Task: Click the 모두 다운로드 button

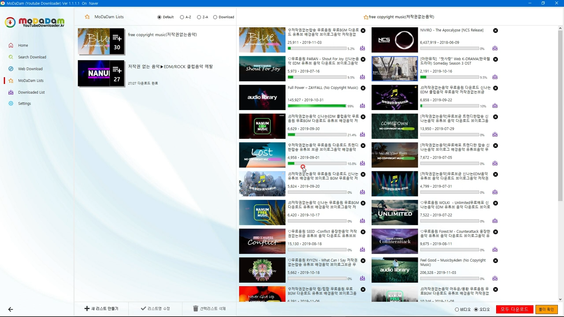Action: (514, 309)
